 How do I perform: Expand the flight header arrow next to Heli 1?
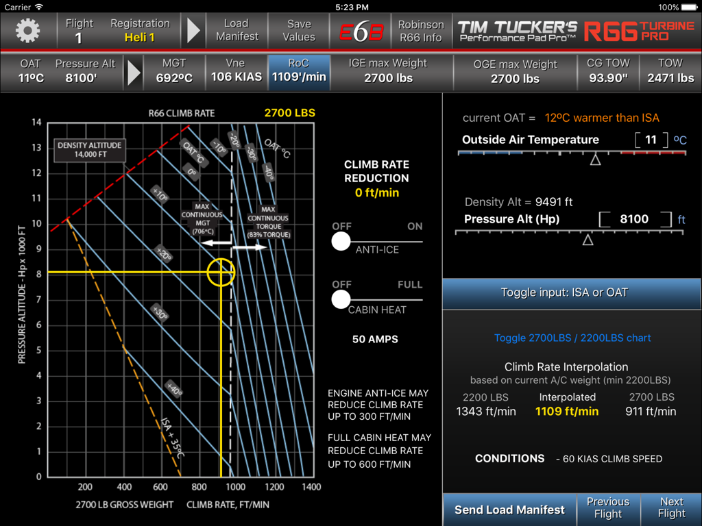coord(194,31)
